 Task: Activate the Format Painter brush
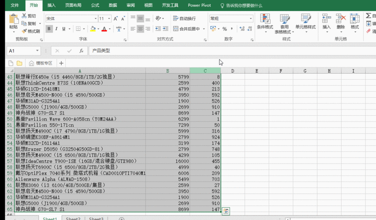tap(24, 31)
